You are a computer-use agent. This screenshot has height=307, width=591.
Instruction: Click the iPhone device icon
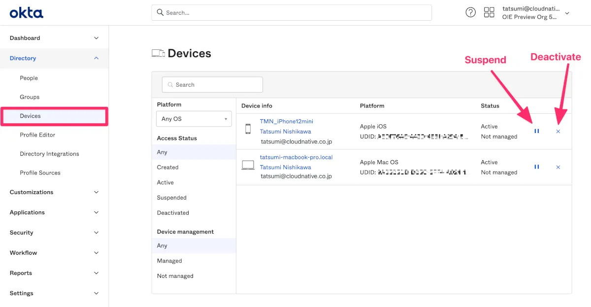248,129
